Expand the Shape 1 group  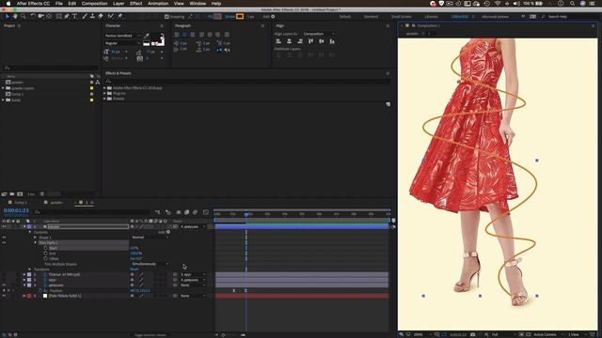pos(36,238)
